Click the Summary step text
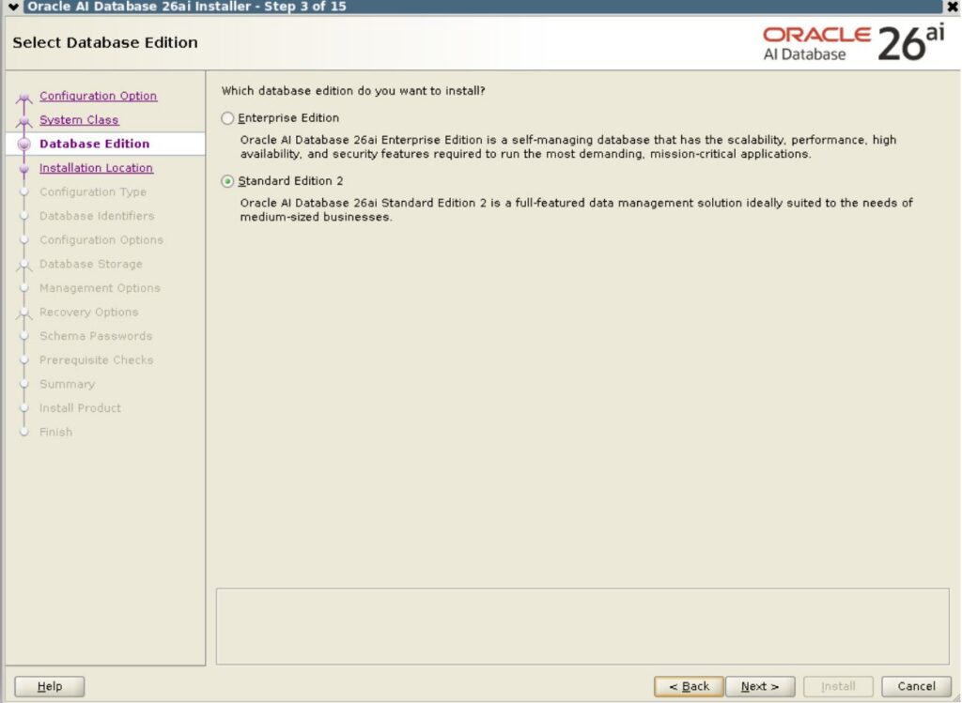Image resolution: width=962 pixels, height=703 pixels. [68, 384]
